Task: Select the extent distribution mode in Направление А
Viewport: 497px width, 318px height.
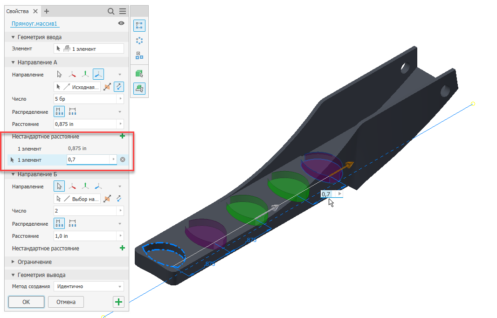Action: point(73,111)
